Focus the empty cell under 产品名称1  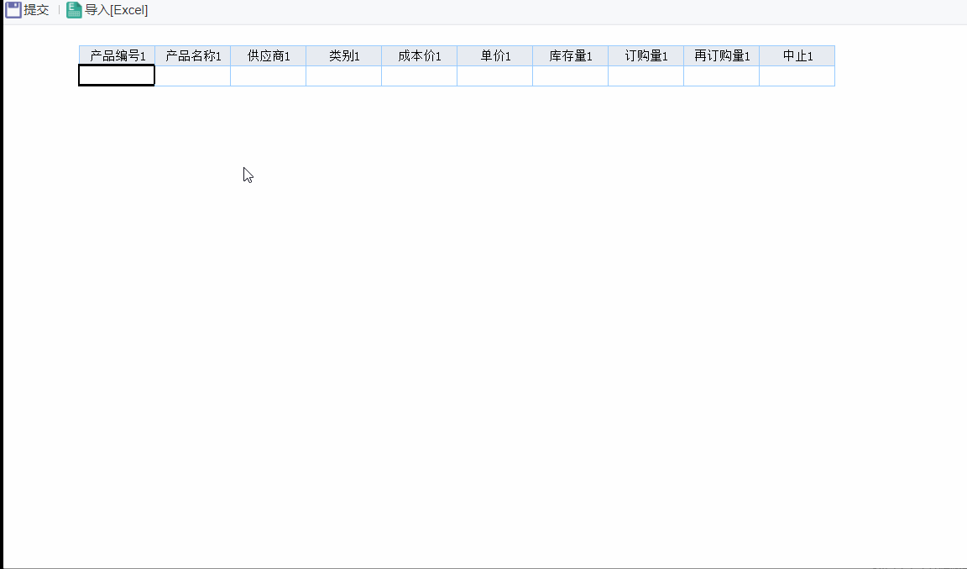coord(192,76)
